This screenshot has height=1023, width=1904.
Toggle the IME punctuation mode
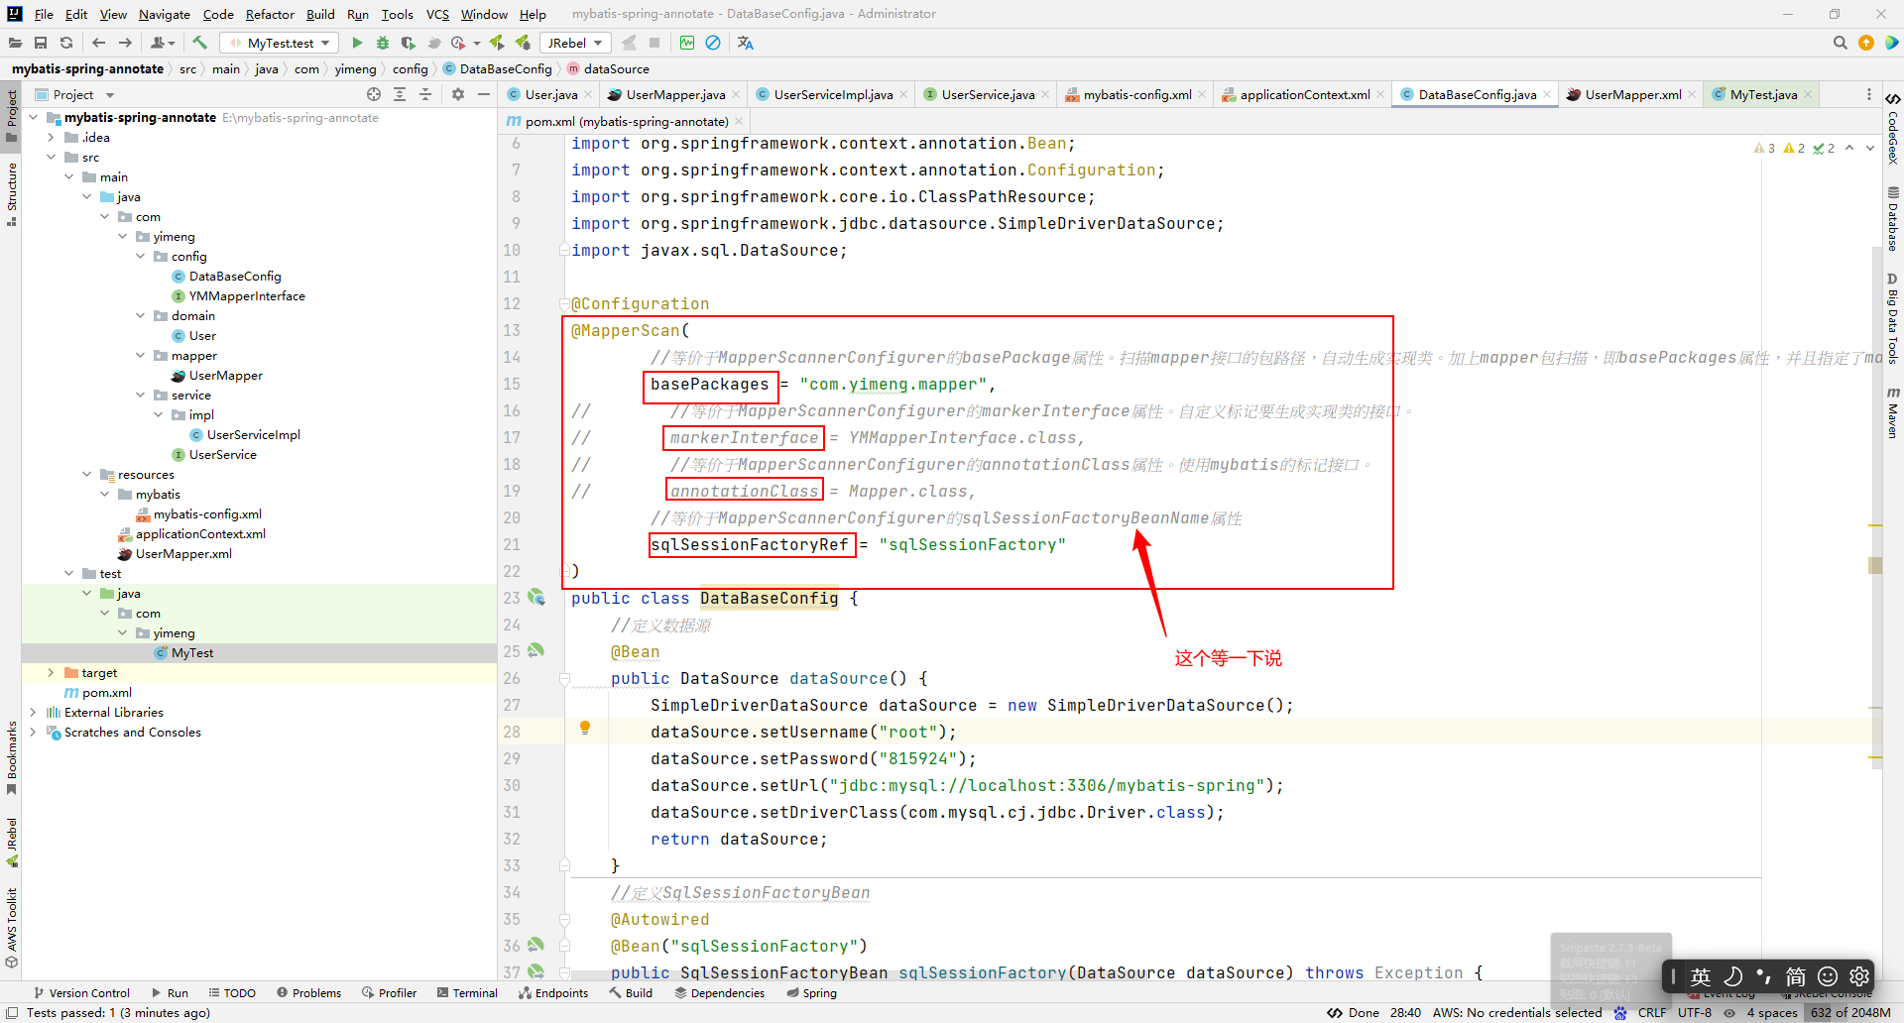click(1764, 976)
